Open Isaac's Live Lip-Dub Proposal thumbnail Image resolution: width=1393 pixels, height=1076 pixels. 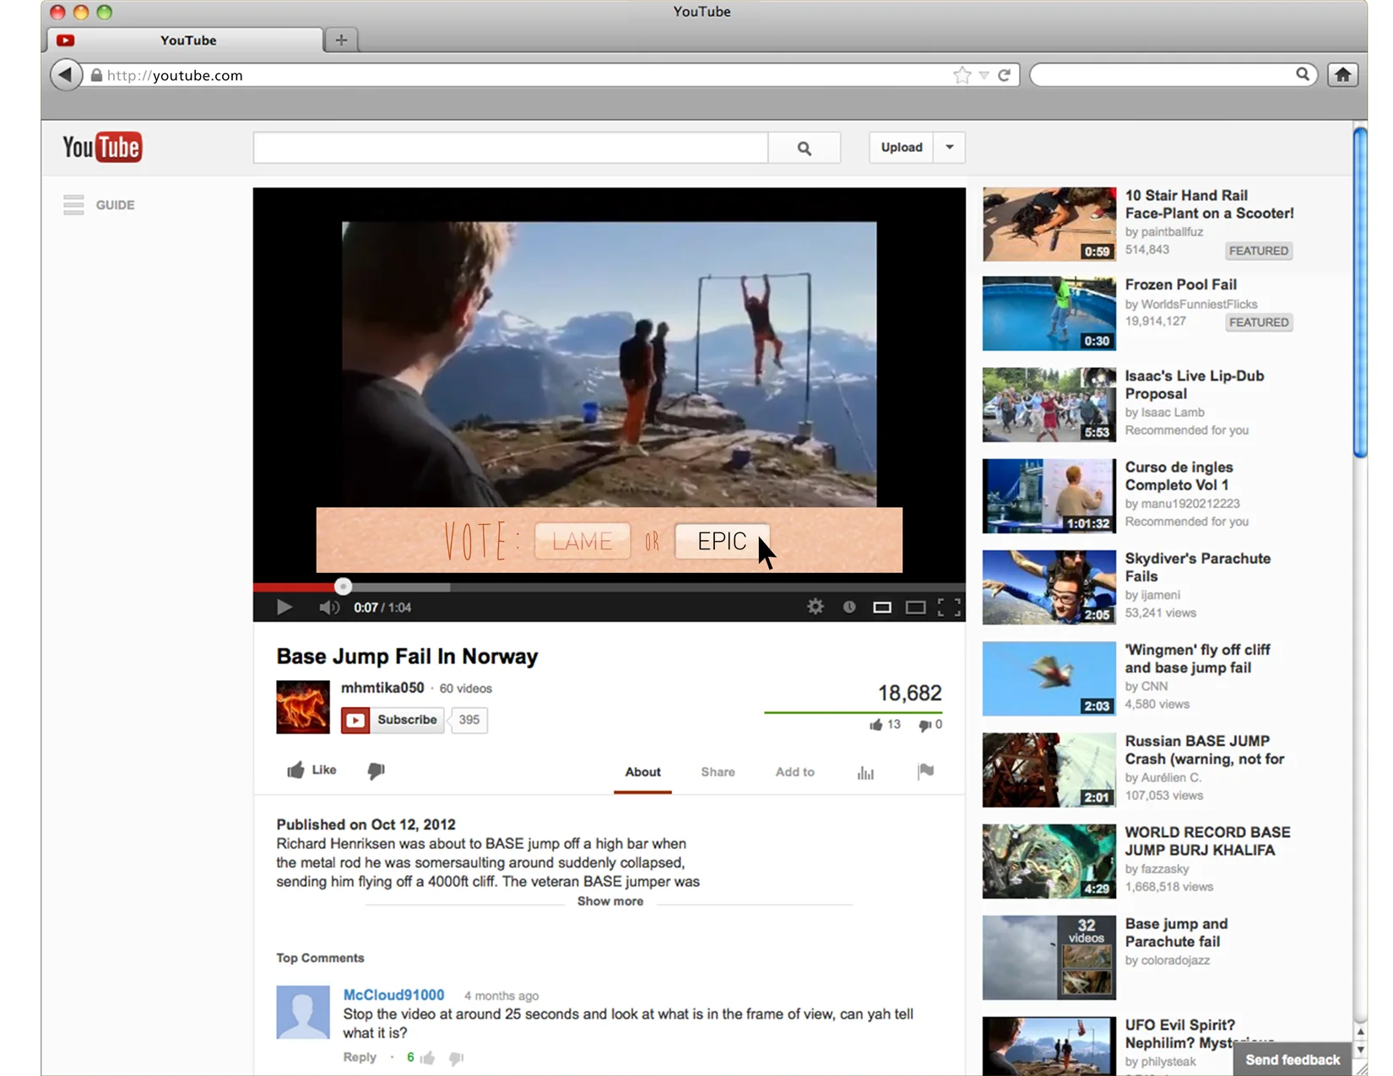point(1049,404)
